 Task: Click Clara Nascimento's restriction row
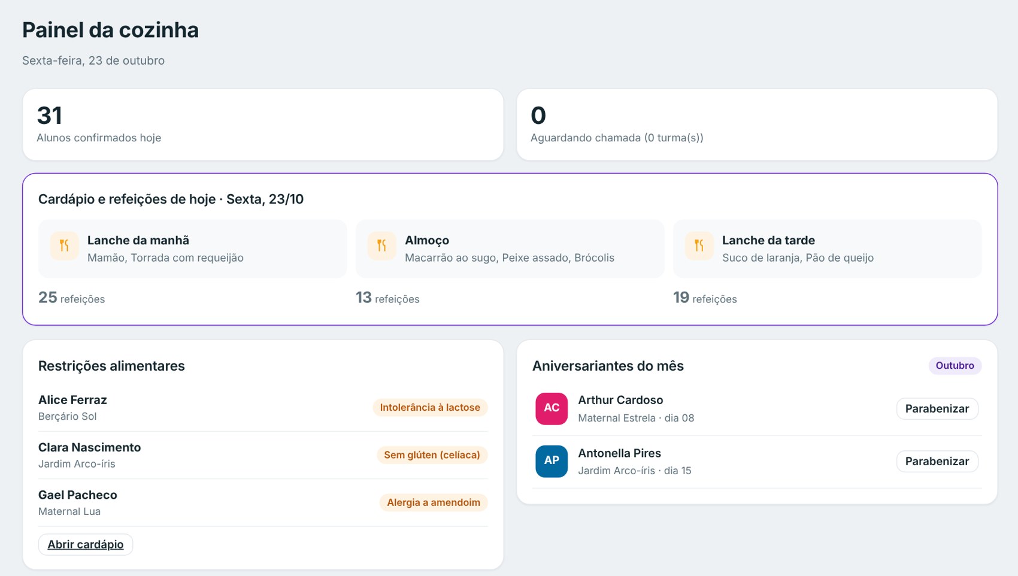263,455
